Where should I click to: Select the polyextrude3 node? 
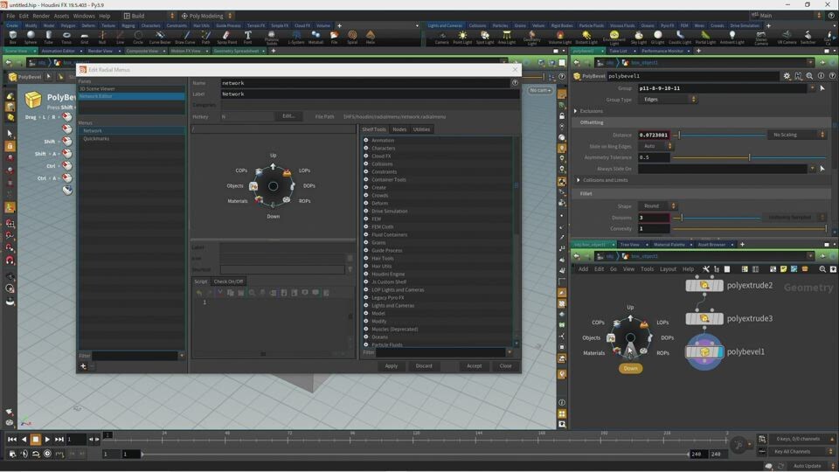click(x=704, y=318)
